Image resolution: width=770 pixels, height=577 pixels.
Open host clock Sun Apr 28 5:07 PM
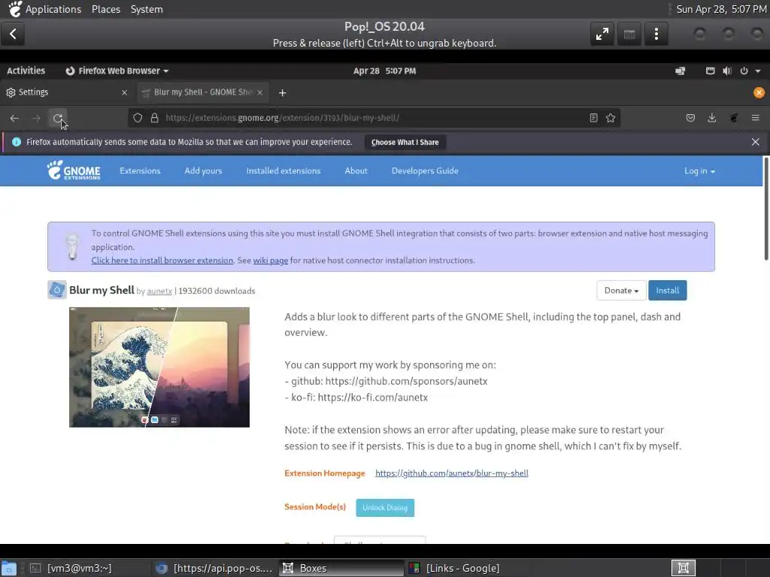(721, 9)
